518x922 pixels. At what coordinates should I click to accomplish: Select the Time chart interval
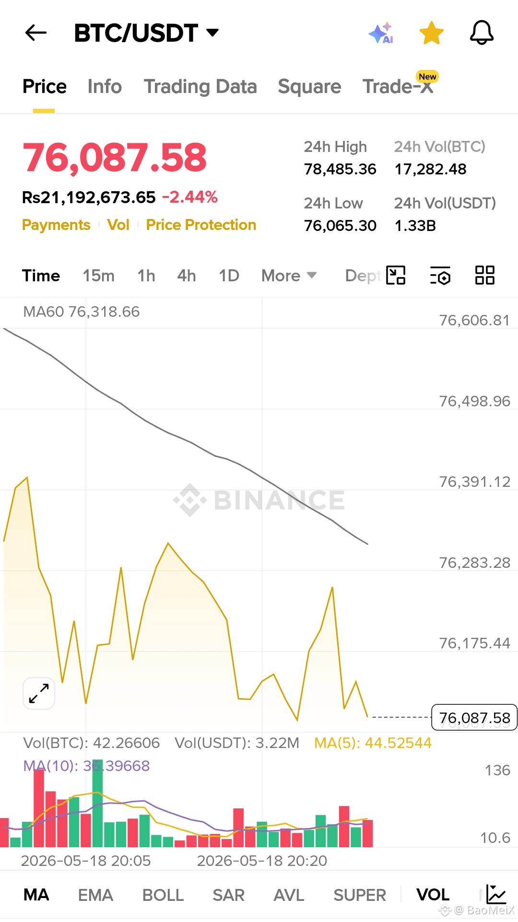(x=41, y=276)
